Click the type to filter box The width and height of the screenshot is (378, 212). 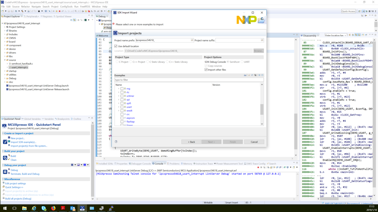click(x=189, y=80)
